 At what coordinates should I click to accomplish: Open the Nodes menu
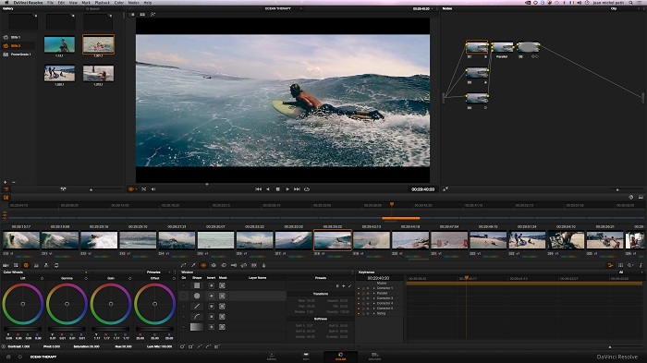[133, 3]
